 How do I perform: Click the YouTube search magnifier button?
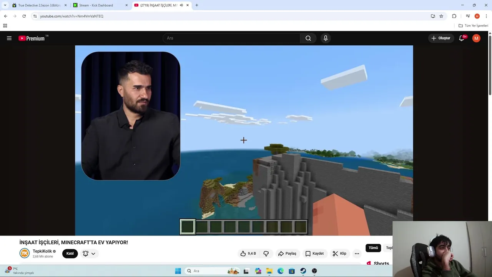point(308,38)
